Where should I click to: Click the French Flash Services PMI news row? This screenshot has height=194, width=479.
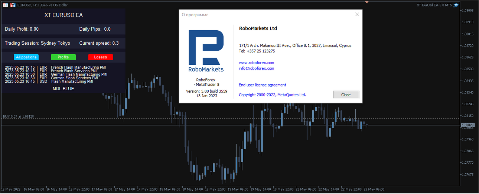(50, 71)
